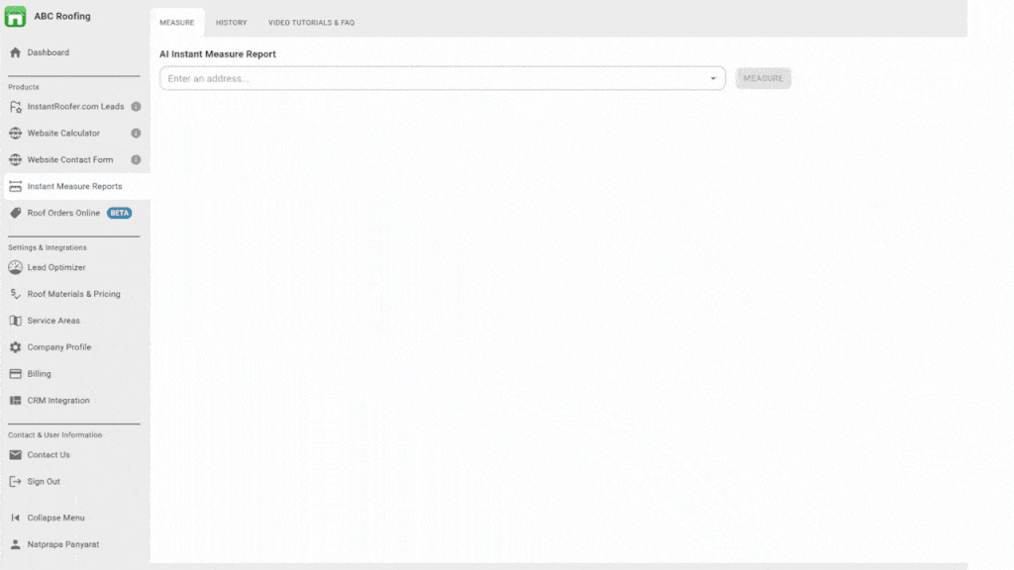Collapse the sidebar with Collapse Menu
1014x570 pixels.
pyautogui.click(x=55, y=518)
